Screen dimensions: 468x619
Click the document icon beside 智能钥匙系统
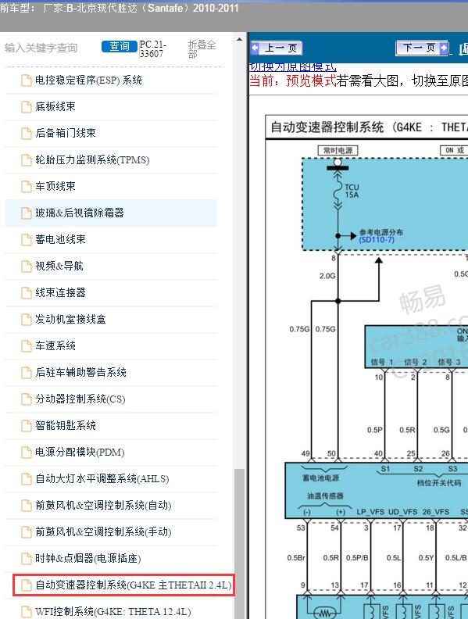26,426
